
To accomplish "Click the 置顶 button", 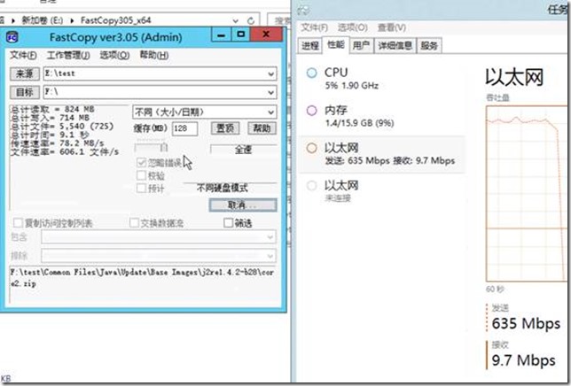I will (225, 128).
